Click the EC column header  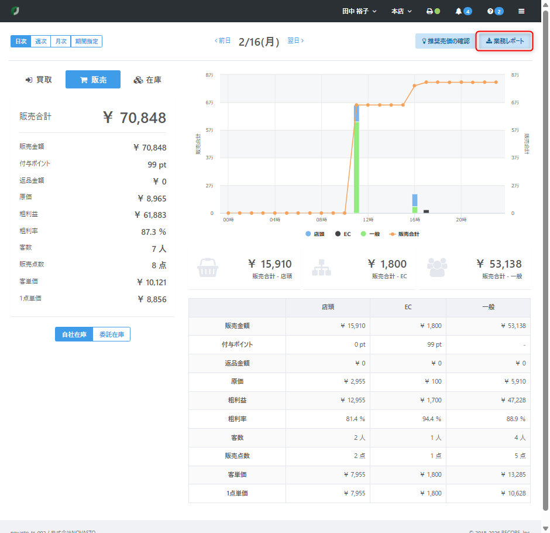(x=408, y=307)
